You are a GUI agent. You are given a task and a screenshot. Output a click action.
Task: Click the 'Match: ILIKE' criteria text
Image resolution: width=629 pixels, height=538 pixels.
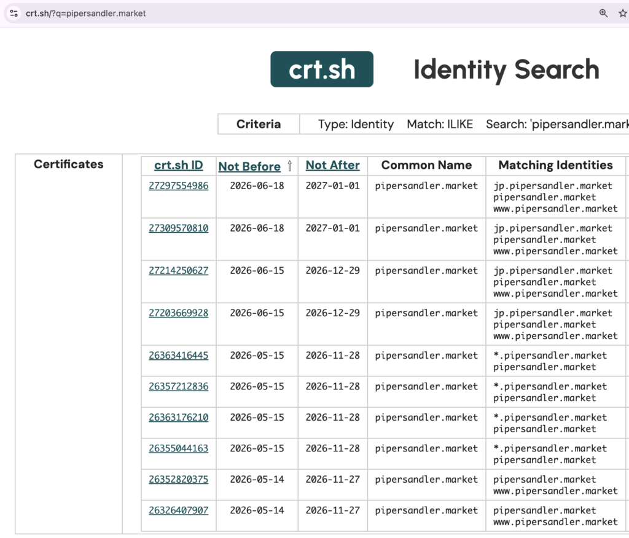click(440, 125)
